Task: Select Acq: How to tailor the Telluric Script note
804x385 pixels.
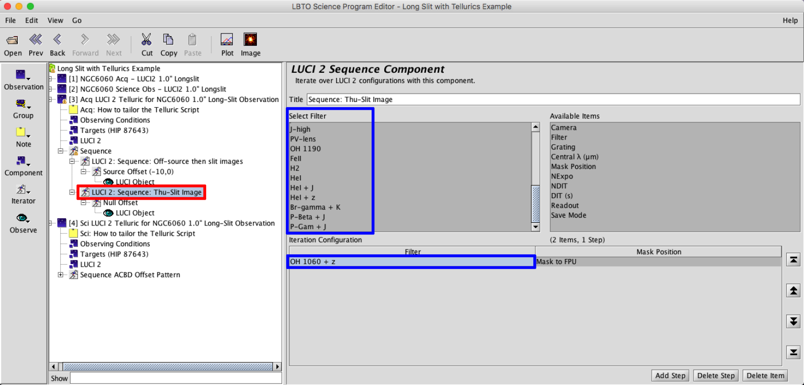Action: [x=140, y=110]
